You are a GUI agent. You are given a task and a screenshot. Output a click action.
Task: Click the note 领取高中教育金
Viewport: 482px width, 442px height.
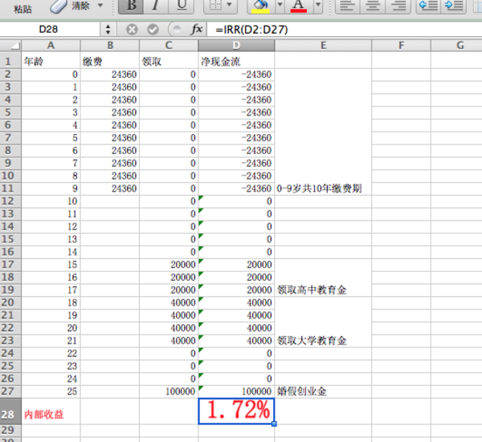pos(312,290)
